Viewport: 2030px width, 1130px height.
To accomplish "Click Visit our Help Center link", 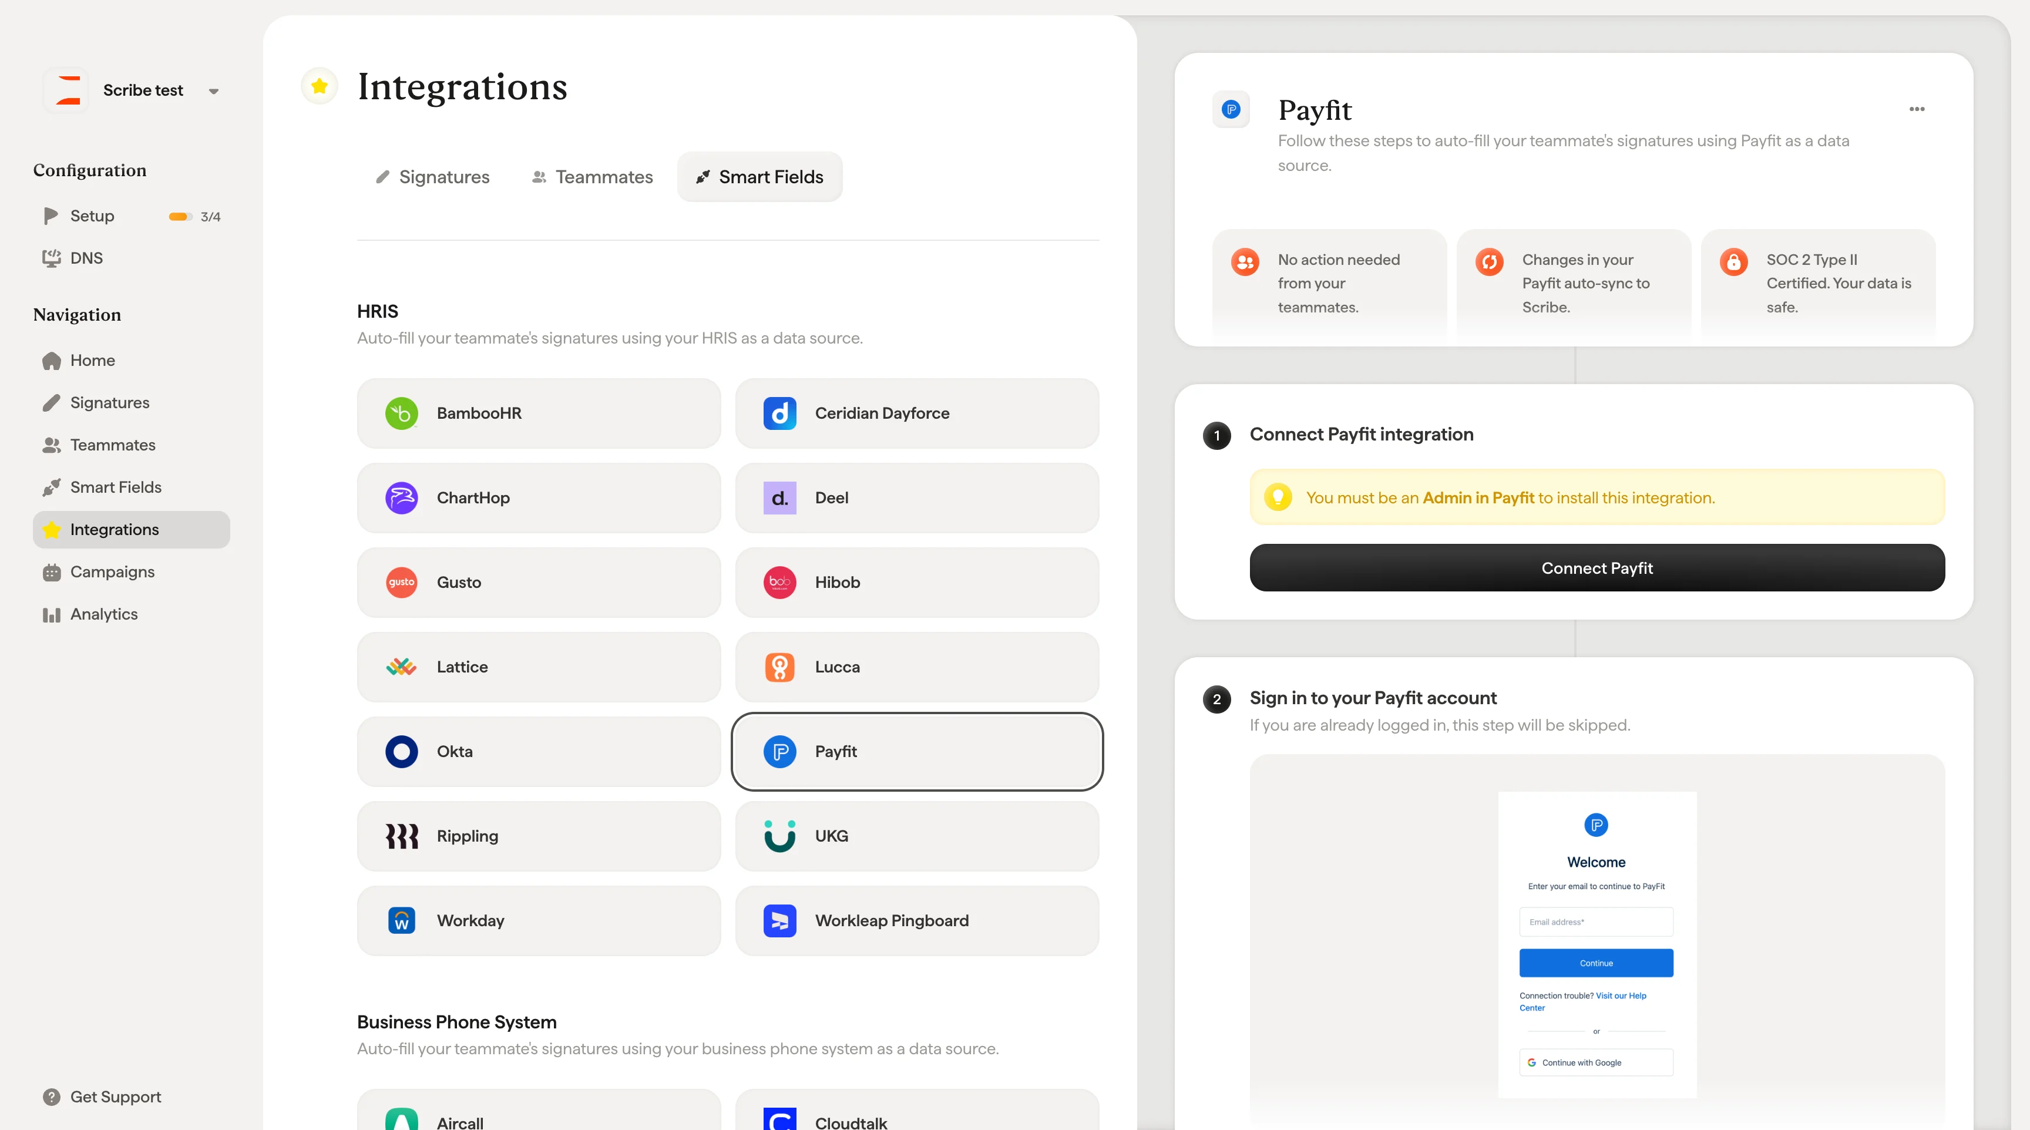I will coord(1582,1001).
